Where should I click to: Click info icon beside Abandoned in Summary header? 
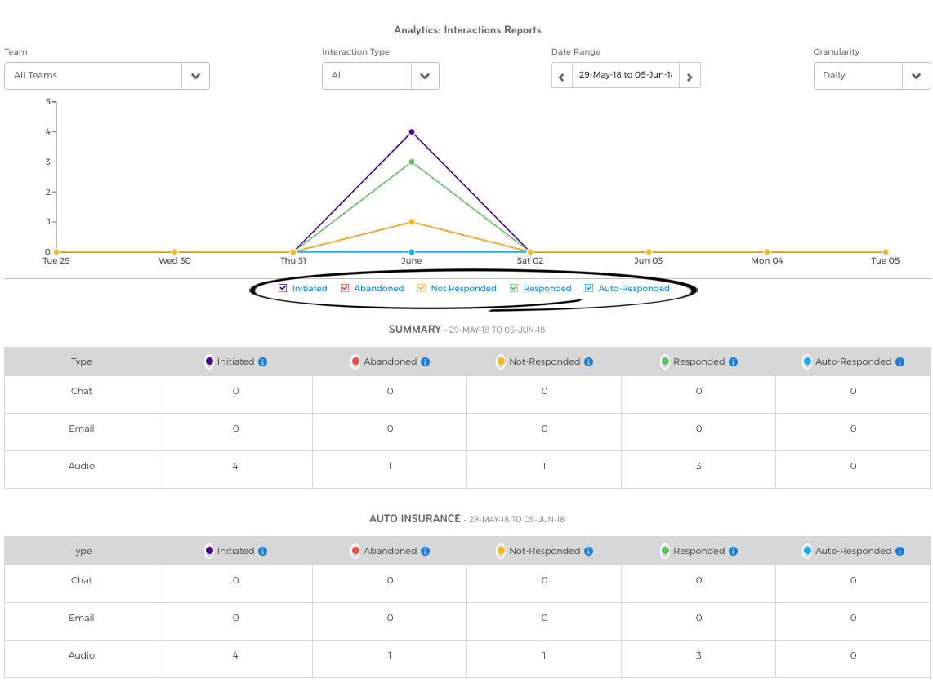coord(425,362)
